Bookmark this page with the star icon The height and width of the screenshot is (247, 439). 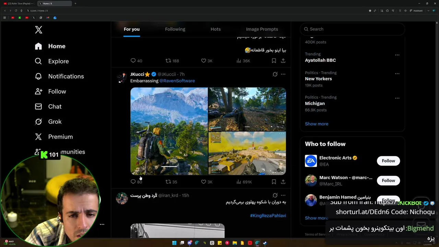click(370, 11)
